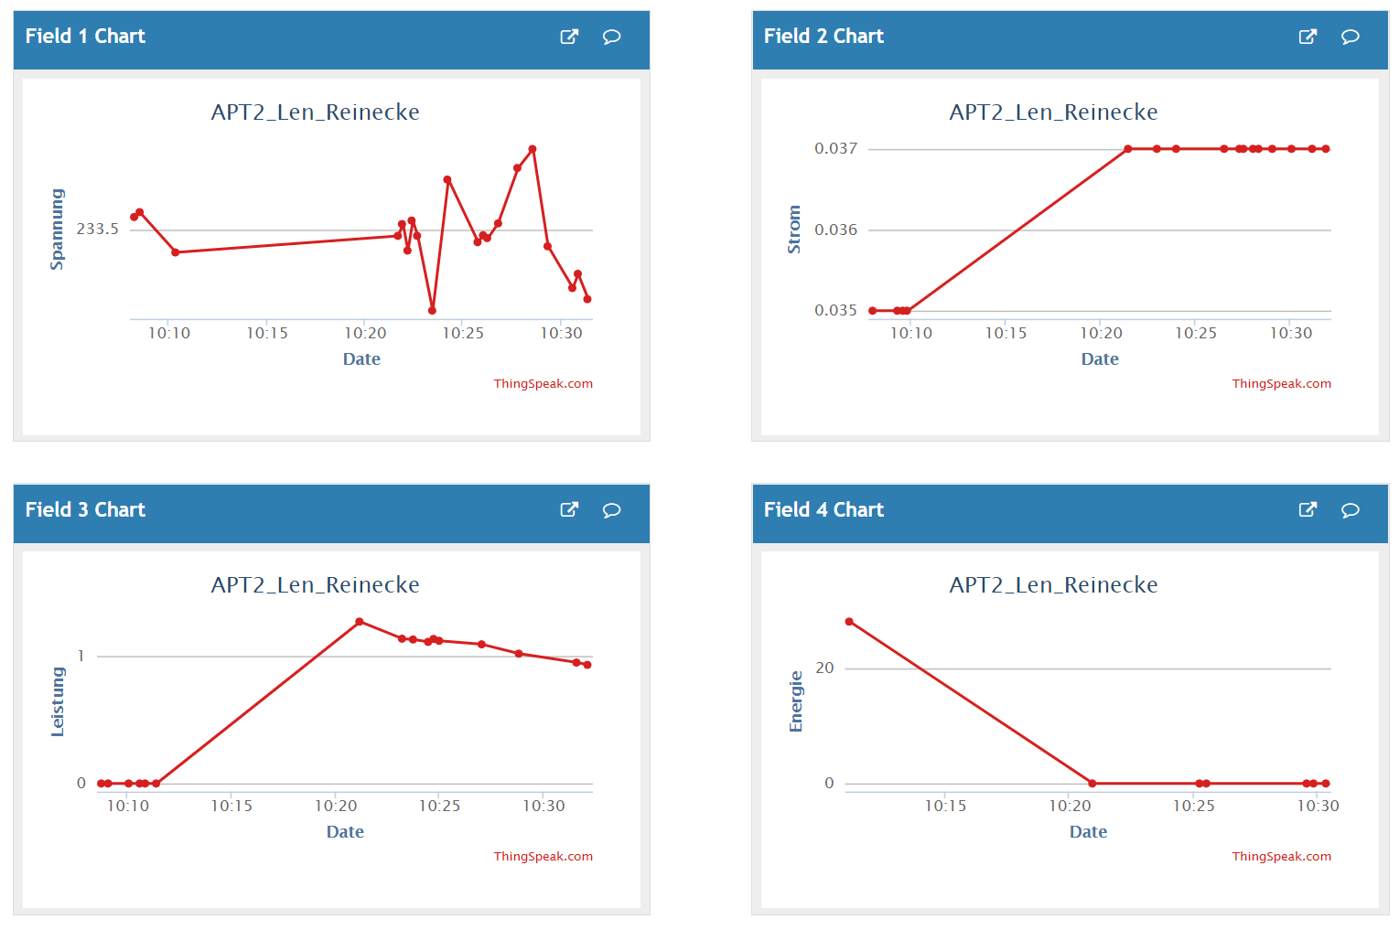Follow ThingSpeak.com link in Energie chart
Image resolution: width=1399 pixels, height=930 pixels.
click(1281, 857)
